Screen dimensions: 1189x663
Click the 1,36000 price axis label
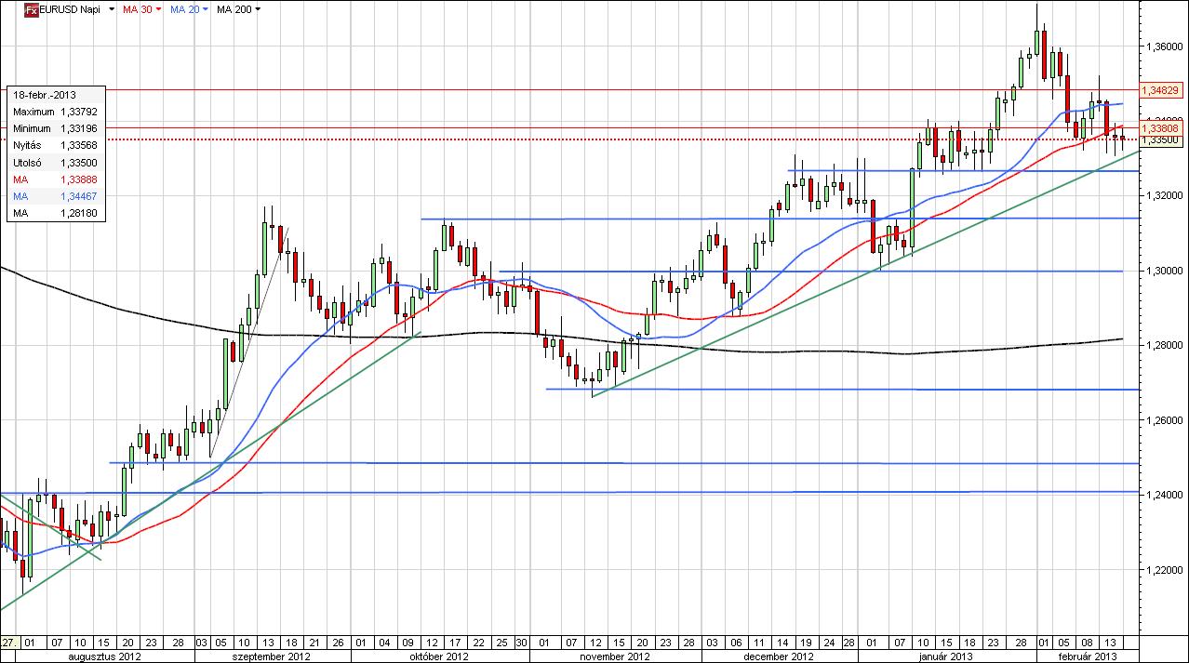point(1166,46)
